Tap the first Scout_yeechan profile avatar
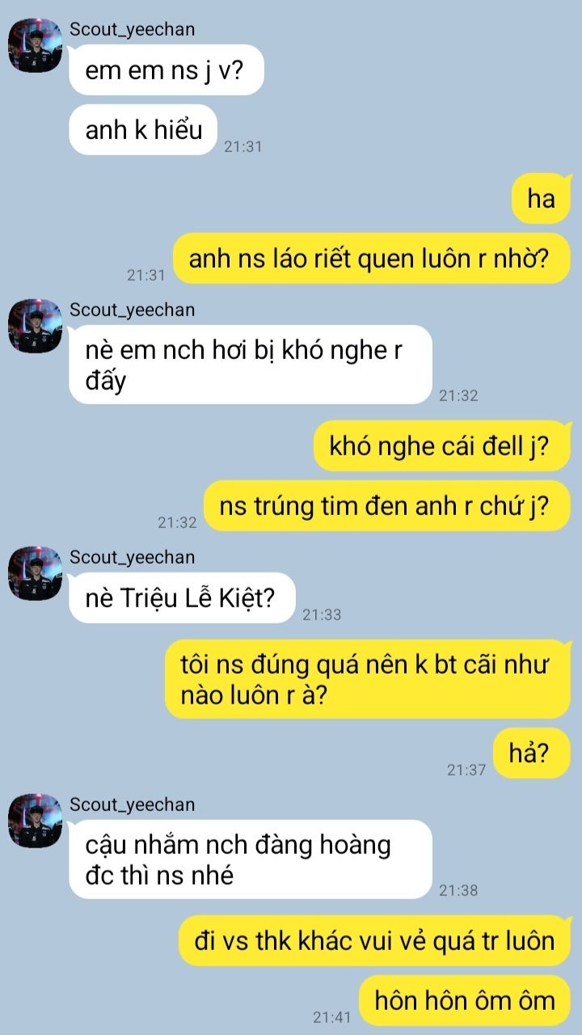This screenshot has height=1035, width=582. pyautogui.click(x=35, y=45)
